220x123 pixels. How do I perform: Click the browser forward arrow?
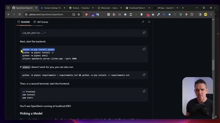14,14
